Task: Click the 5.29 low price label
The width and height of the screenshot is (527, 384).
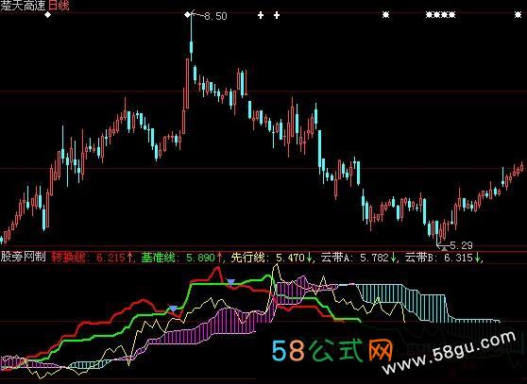Action: tap(461, 245)
